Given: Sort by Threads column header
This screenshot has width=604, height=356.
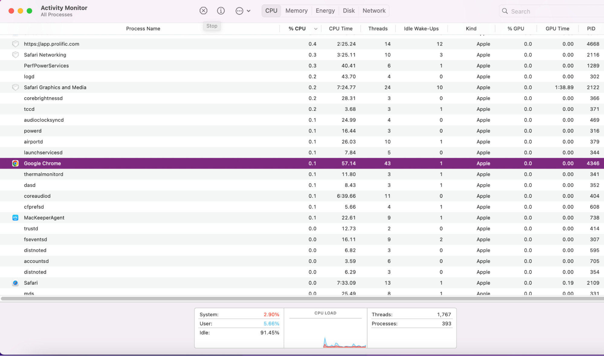Looking at the screenshot, I should click(378, 28).
